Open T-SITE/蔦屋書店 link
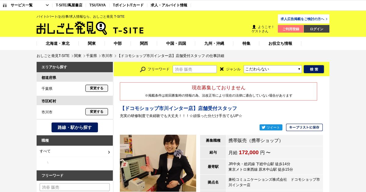Viewport: 366px width, 192px height. tap(69, 5)
